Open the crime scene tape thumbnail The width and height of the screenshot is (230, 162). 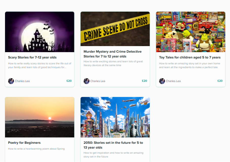[x=115, y=29]
